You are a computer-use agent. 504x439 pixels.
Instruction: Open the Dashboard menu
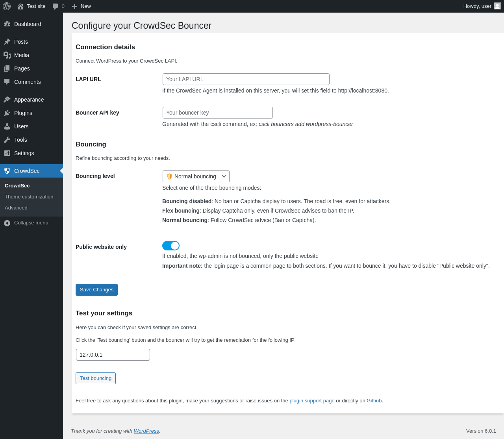[31, 24]
